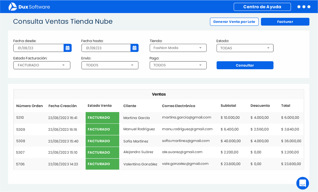
Task: Click client name Alejandro Suárez
Action: click(138, 152)
